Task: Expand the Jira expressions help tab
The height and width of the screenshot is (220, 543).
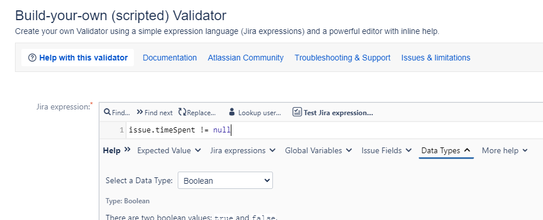Action: tap(243, 150)
